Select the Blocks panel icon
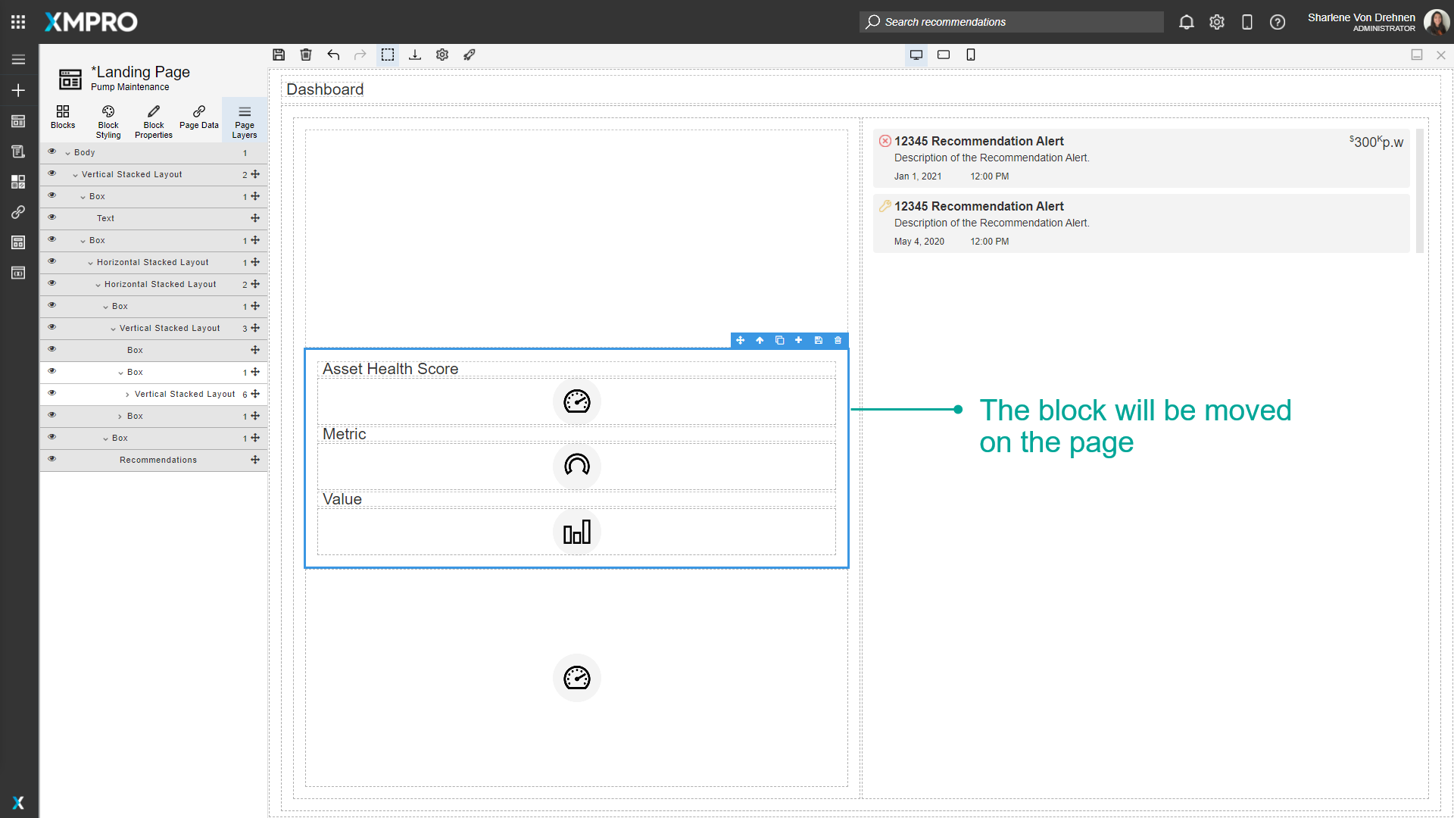The image size is (1454, 818). 63,120
